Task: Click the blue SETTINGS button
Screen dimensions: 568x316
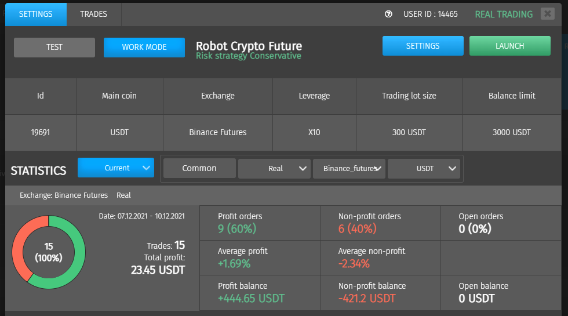Action: point(423,46)
